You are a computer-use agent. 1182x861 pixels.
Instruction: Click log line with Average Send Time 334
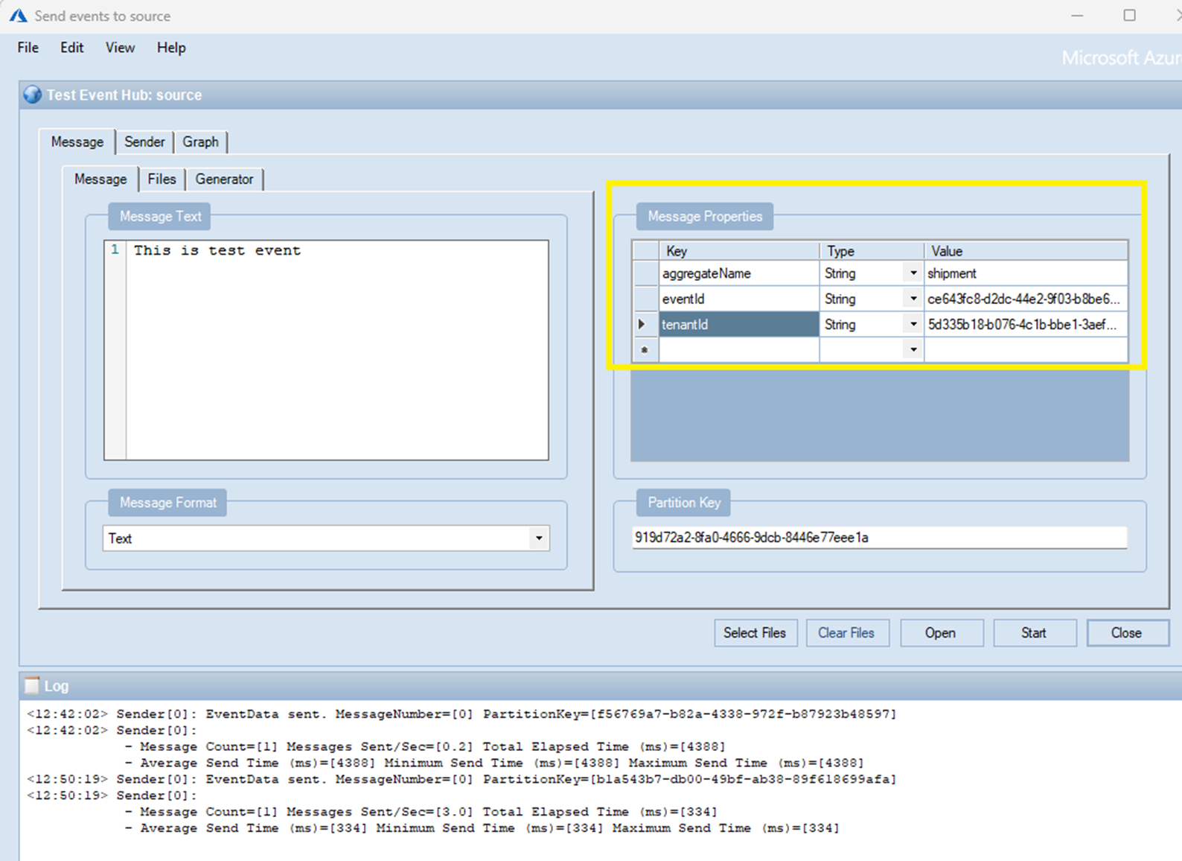[482, 828]
